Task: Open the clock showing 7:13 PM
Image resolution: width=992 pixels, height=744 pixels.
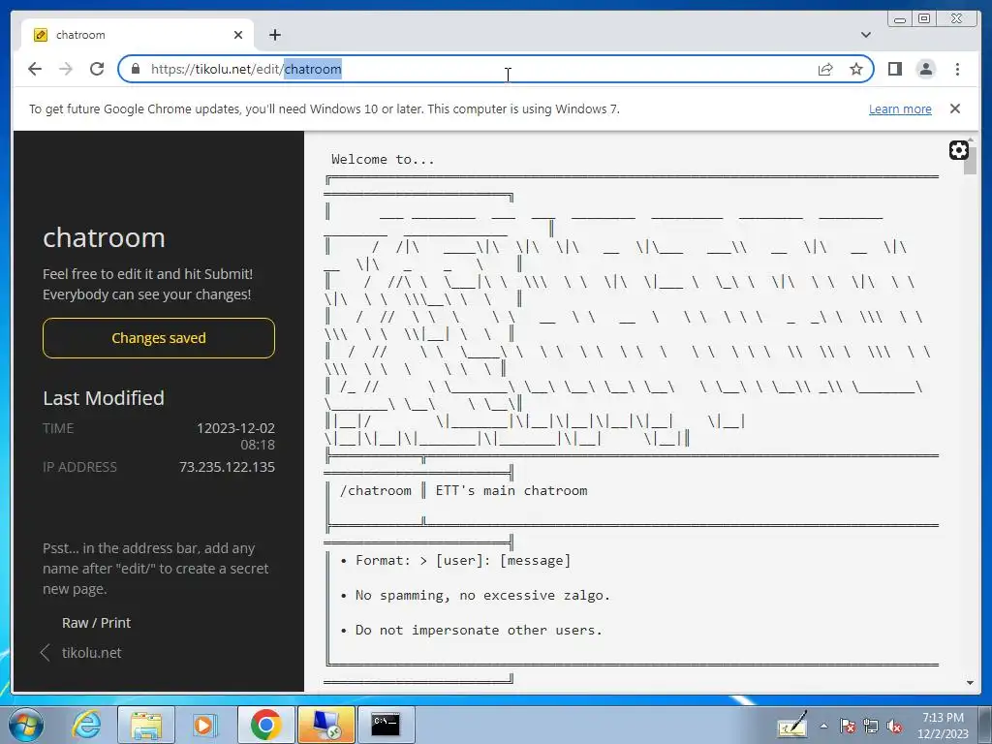Action: pyautogui.click(x=943, y=726)
